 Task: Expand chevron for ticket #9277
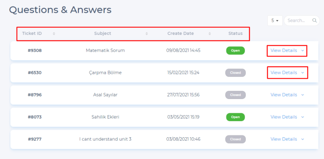coord(303,139)
